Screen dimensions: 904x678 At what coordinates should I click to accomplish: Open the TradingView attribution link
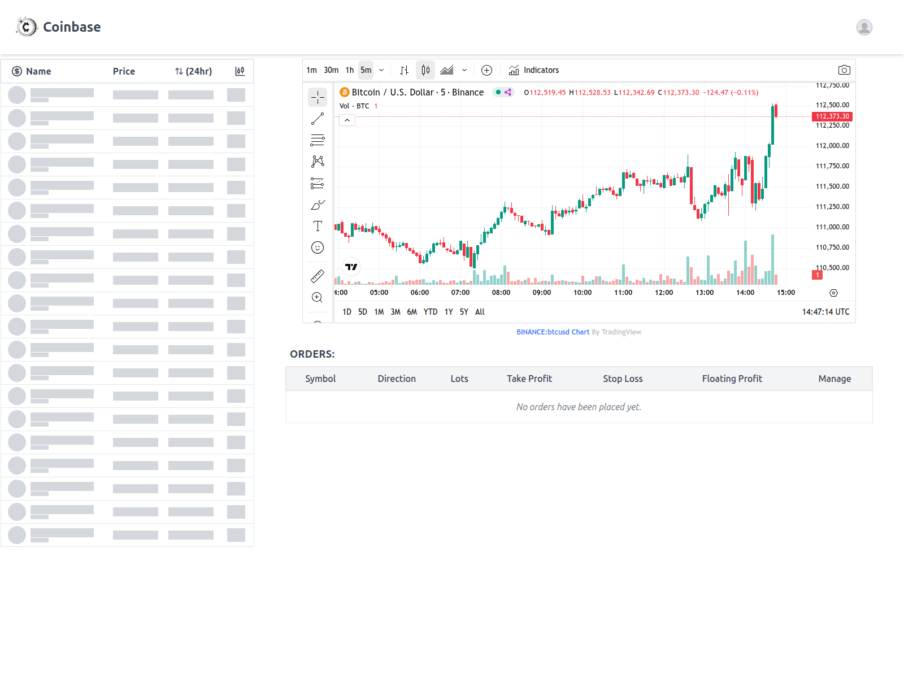tap(621, 332)
